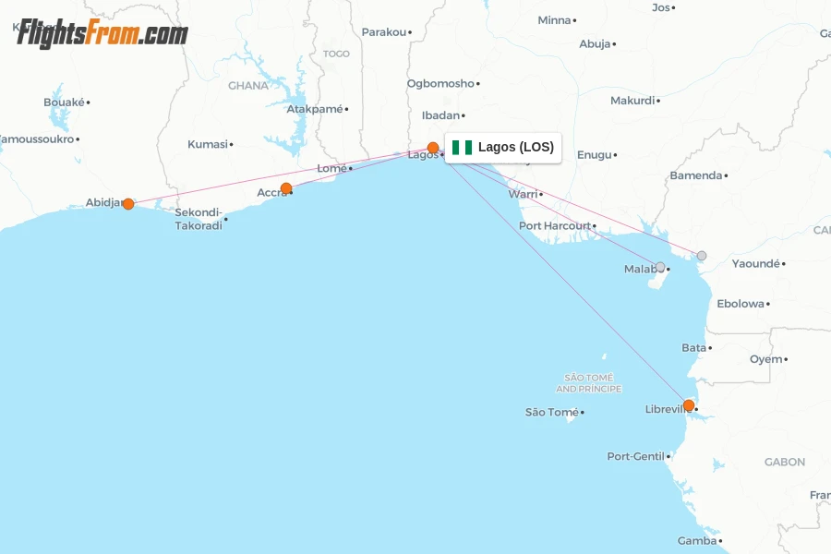Click the GABON country label
Viewport: 831px width, 554px height.
pyautogui.click(x=784, y=463)
